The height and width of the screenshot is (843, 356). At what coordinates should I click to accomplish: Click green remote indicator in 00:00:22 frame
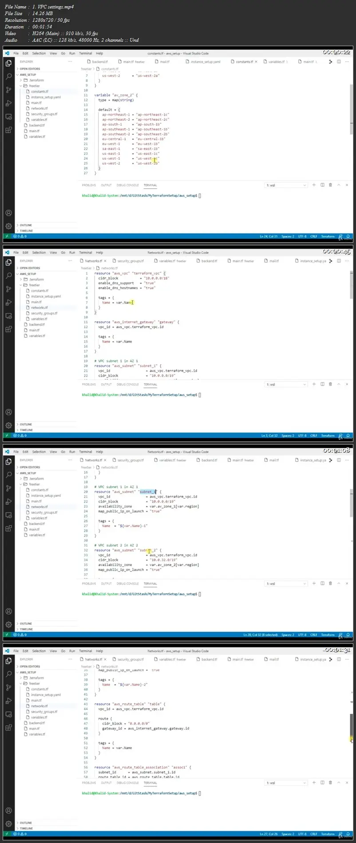coord(7,236)
